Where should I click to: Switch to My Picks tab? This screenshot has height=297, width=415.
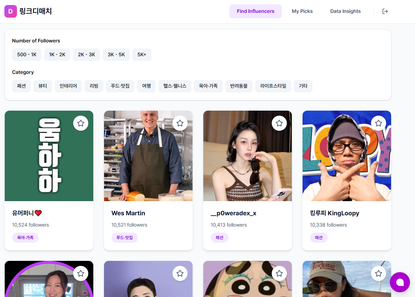click(302, 11)
